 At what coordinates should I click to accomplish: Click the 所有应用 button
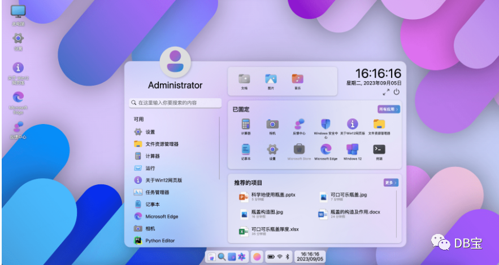[x=389, y=109]
